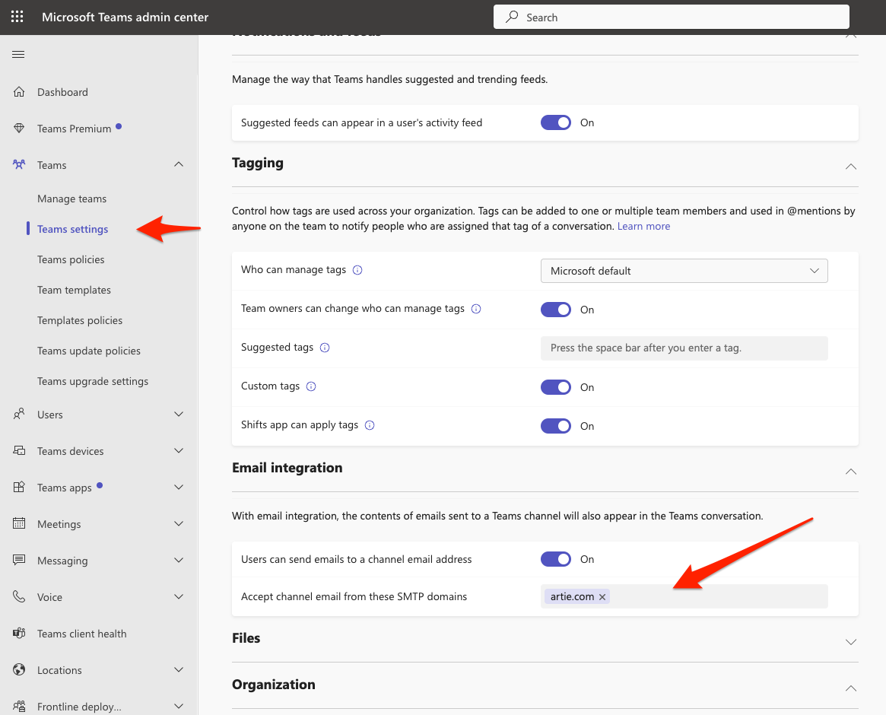Open Teams update policies page
Image resolution: width=886 pixels, height=715 pixels.
pyautogui.click(x=89, y=351)
